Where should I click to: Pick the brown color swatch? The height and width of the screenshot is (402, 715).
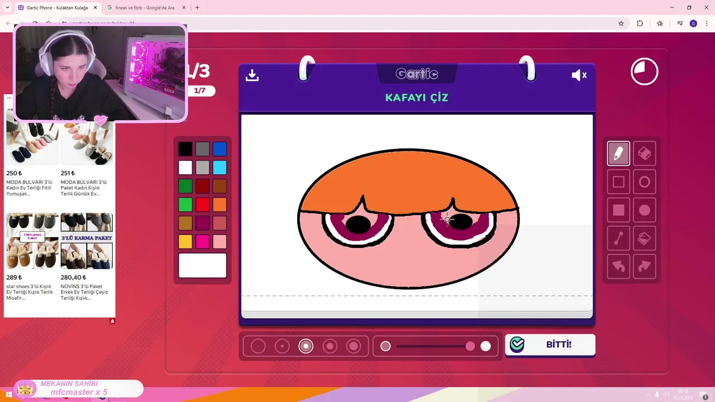click(220, 186)
